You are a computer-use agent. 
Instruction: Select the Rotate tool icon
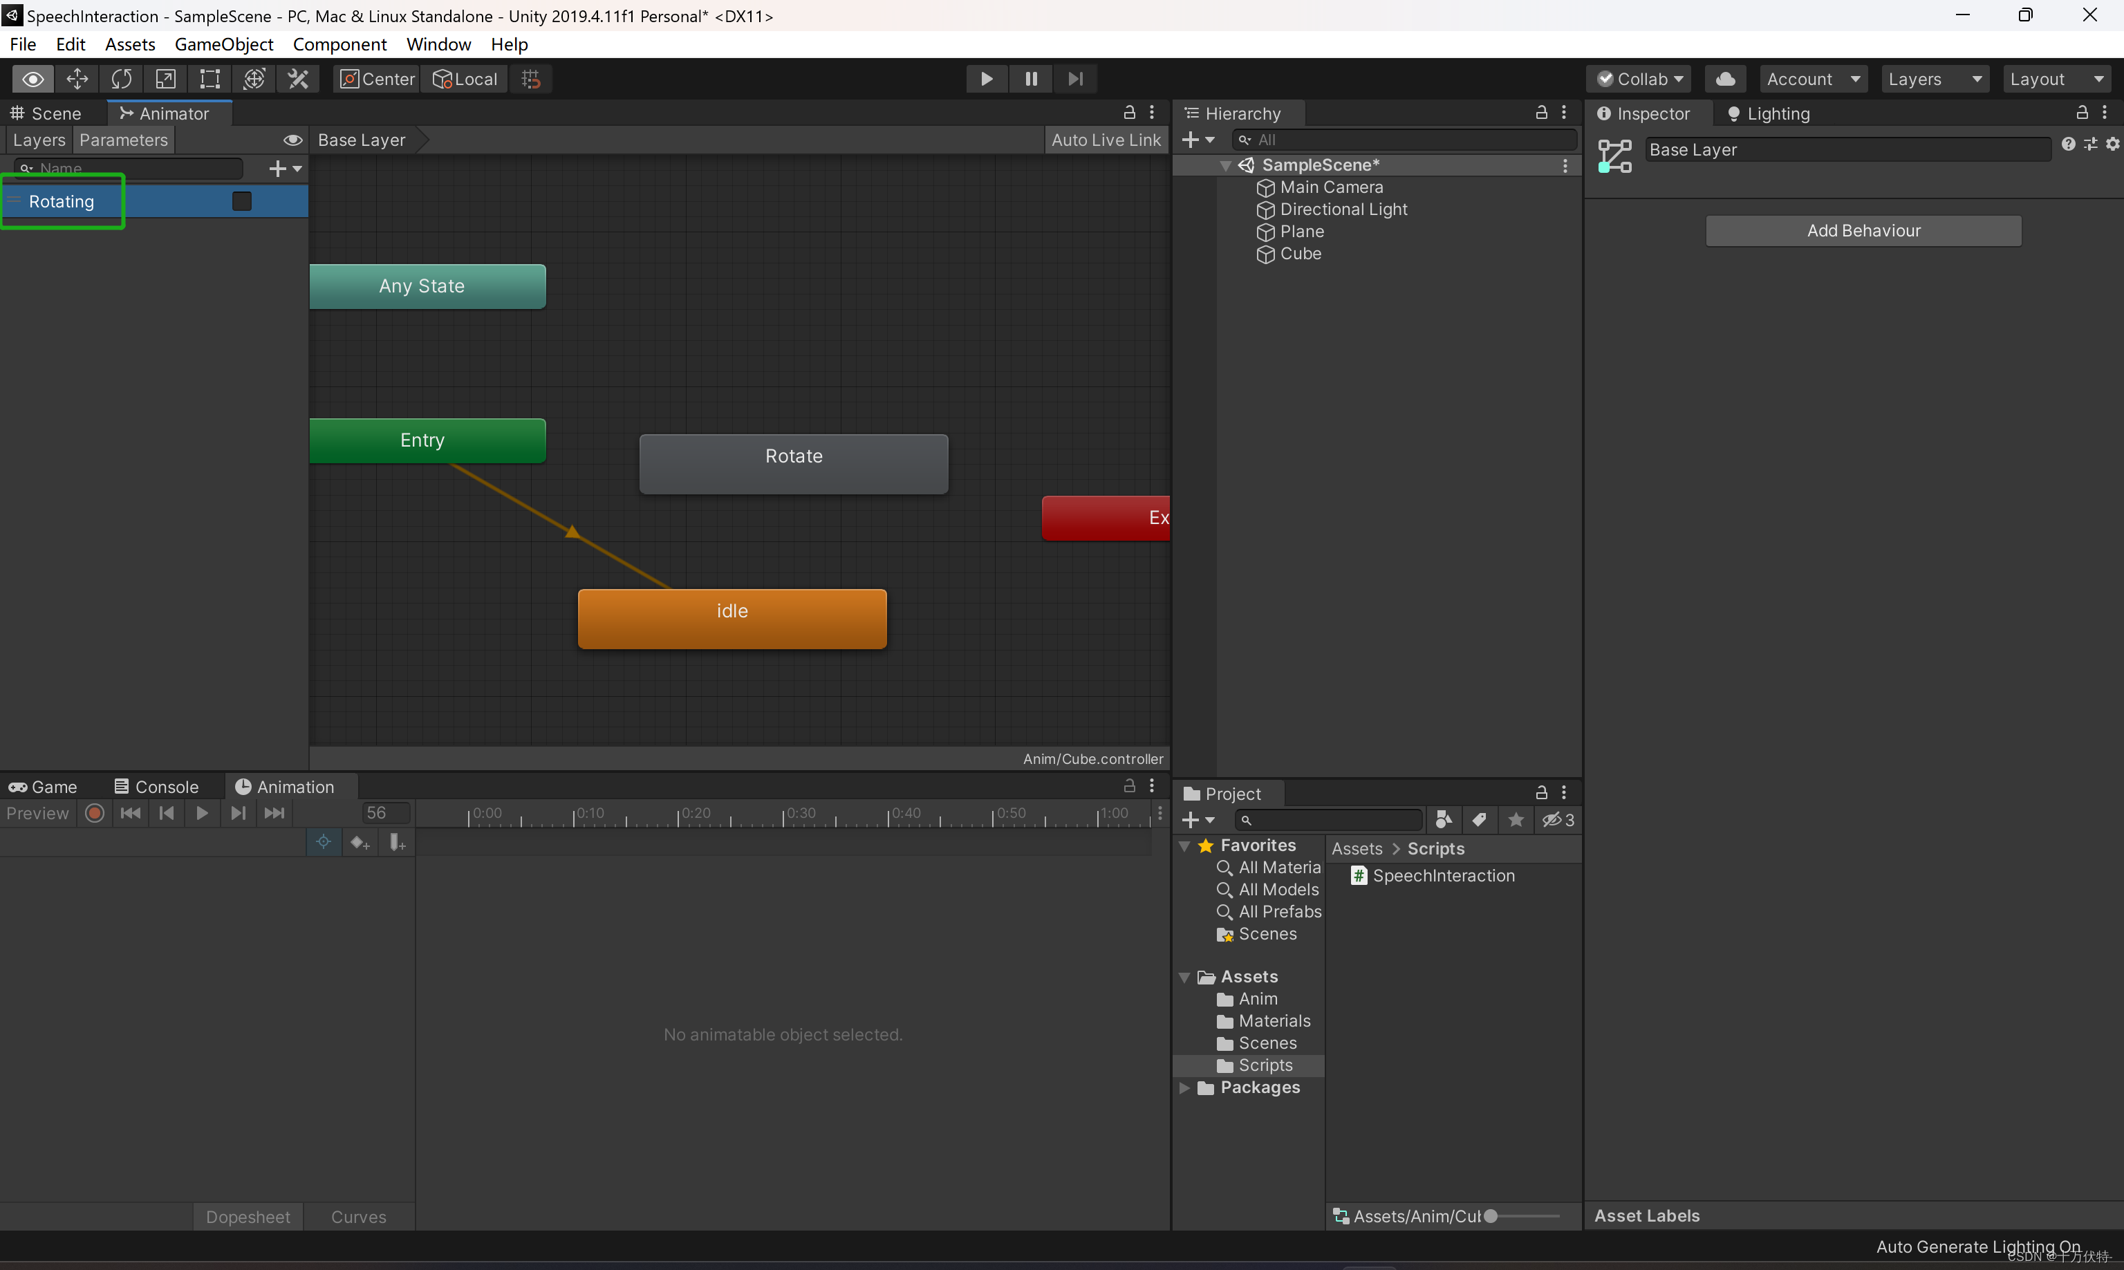click(x=122, y=79)
